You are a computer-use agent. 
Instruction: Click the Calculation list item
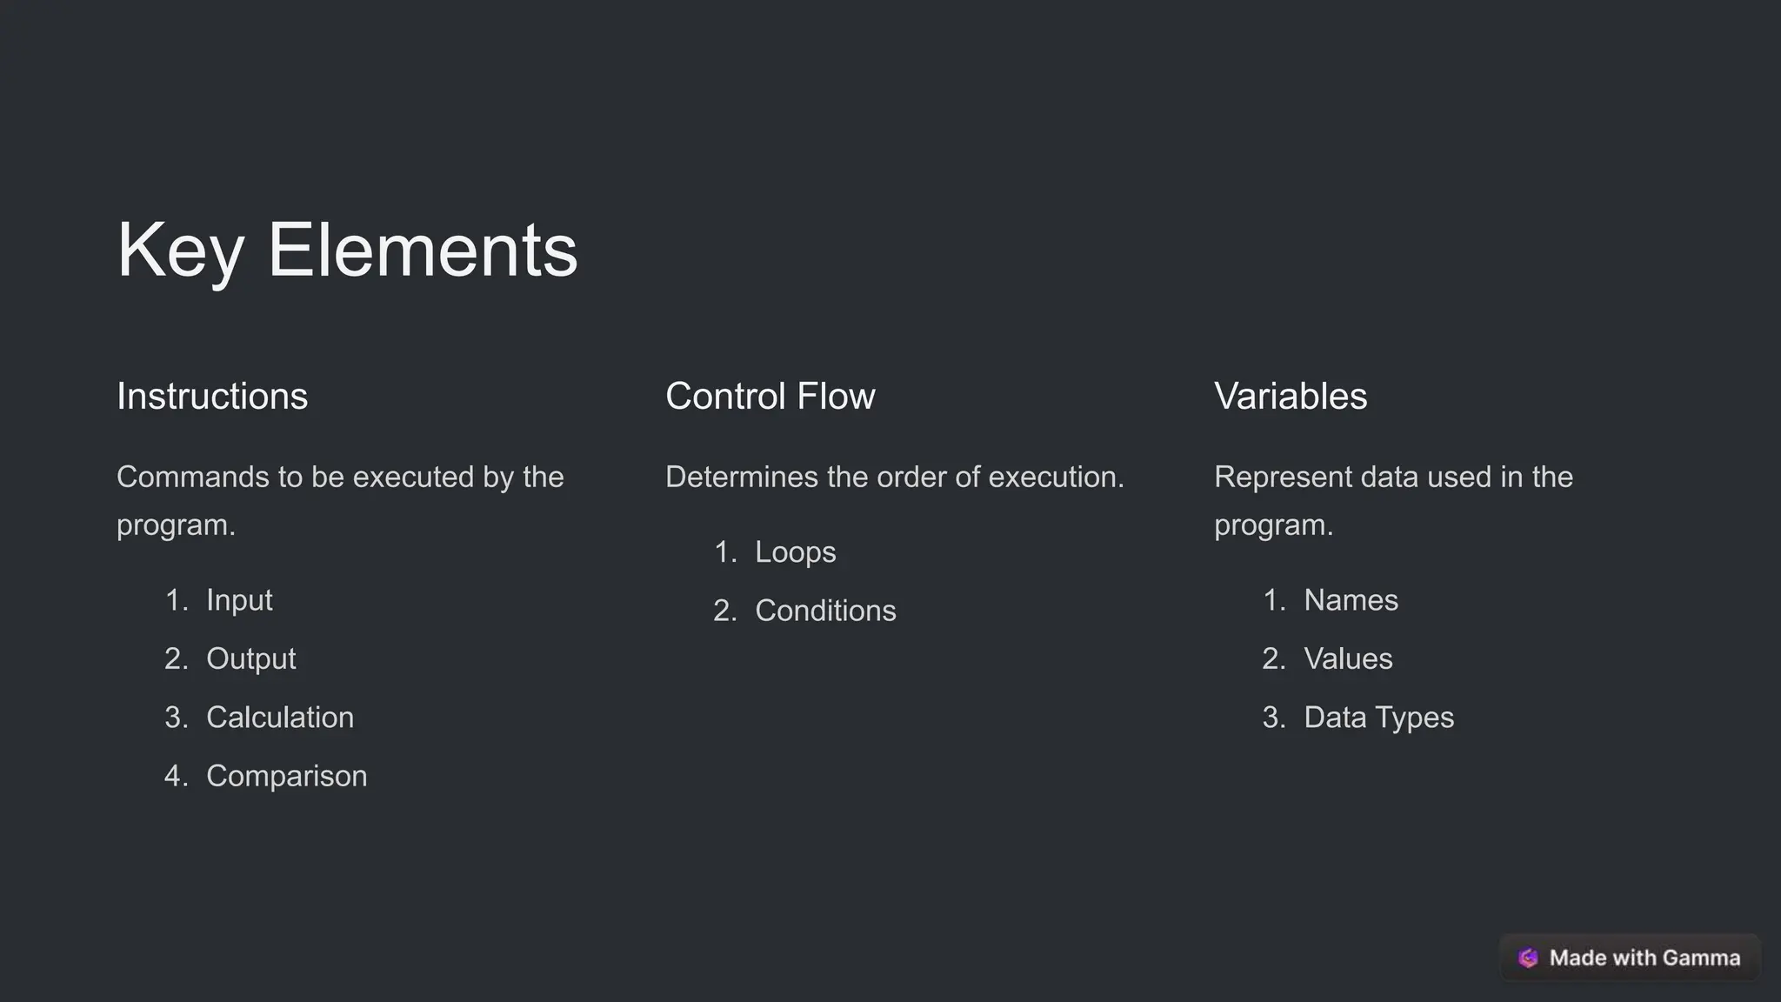[280, 718]
